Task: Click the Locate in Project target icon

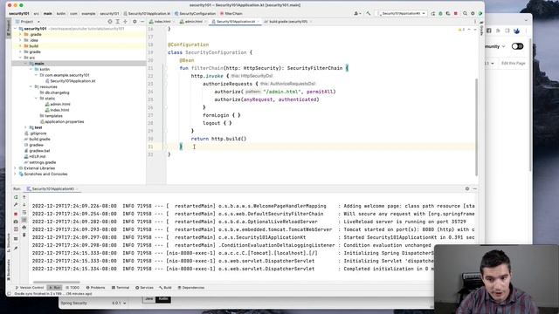Action: (x=110, y=21)
